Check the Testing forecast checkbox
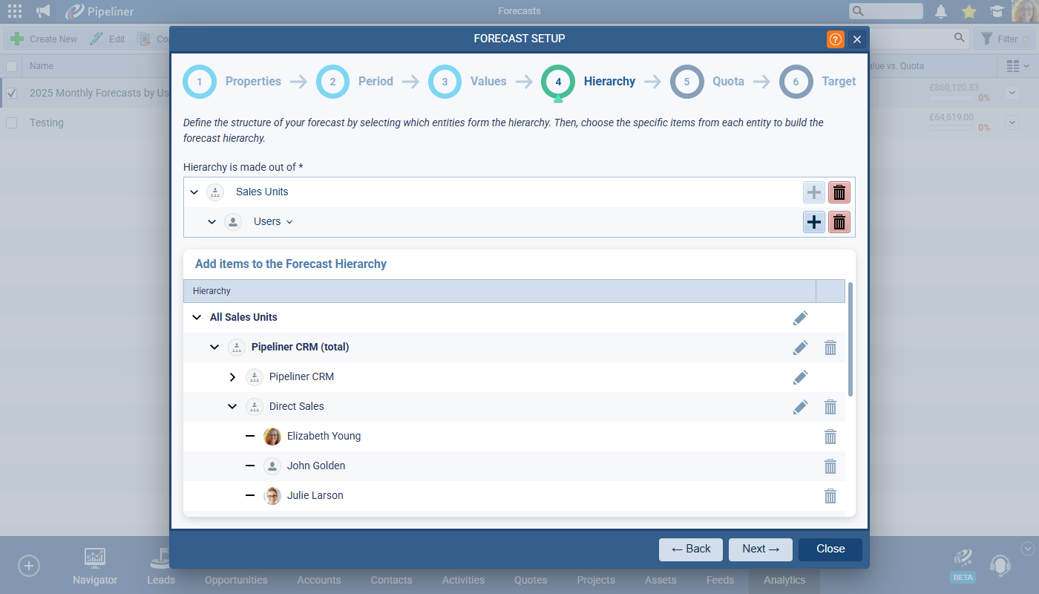Viewport: 1039px width, 594px height. [11, 123]
